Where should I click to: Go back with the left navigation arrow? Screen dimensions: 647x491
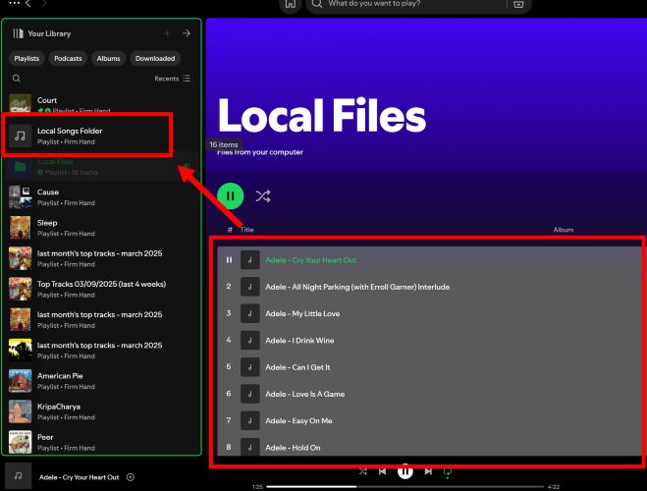point(28,4)
